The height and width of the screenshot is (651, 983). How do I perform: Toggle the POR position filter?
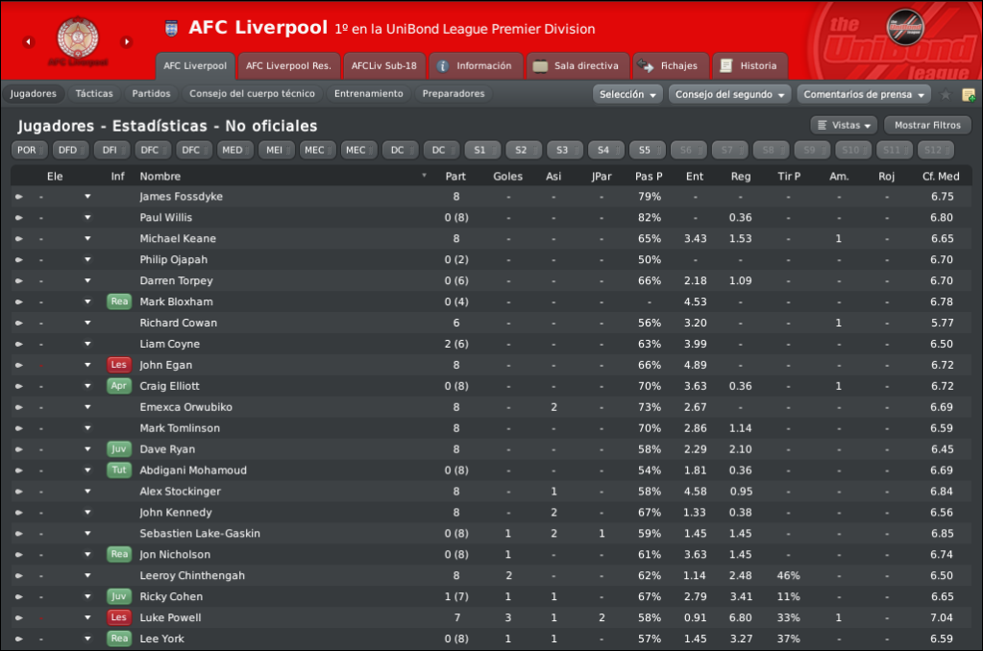(30, 151)
